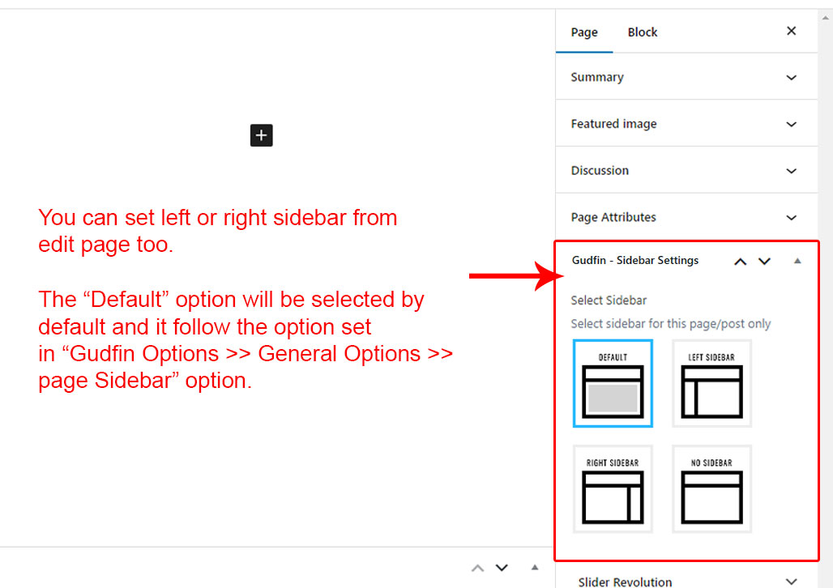Expand the Summary panel
The image size is (833, 588).
[686, 78]
